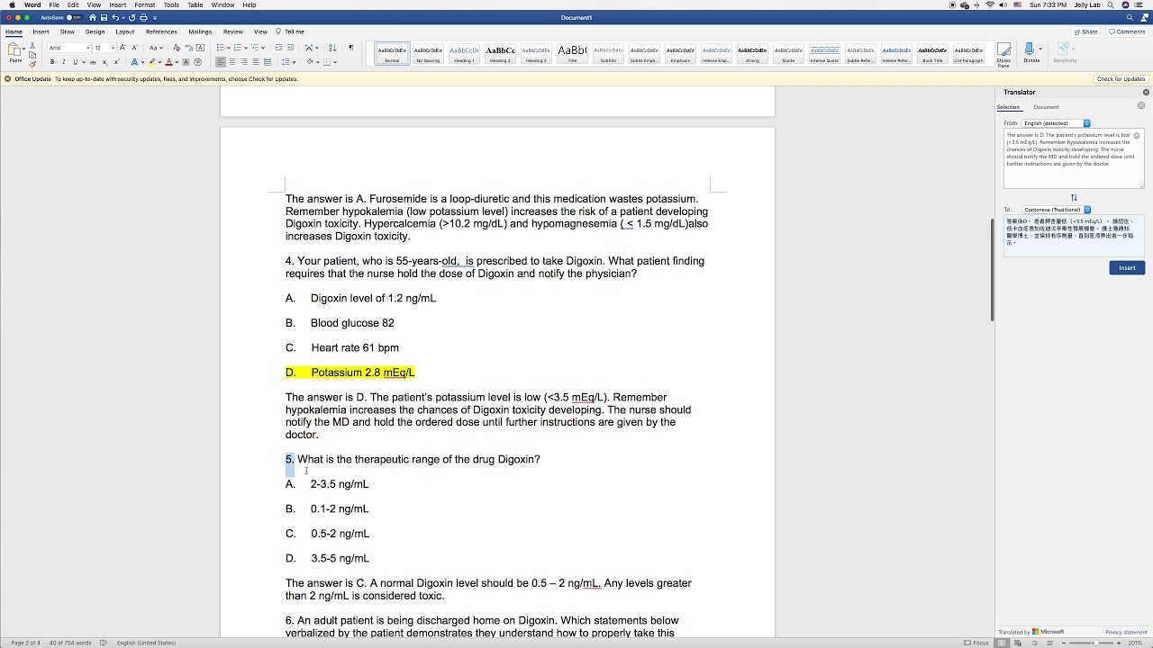Image resolution: width=1153 pixels, height=648 pixels.
Task: Select the font color red swatch
Action: 168,62
